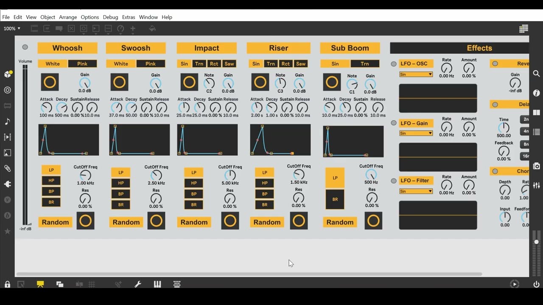Viewport: 543px width, 305px height.
Task: Click the wrench Debug icon
Action: [138, 284]
